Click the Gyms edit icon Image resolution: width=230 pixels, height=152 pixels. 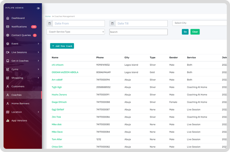(8, 69)
